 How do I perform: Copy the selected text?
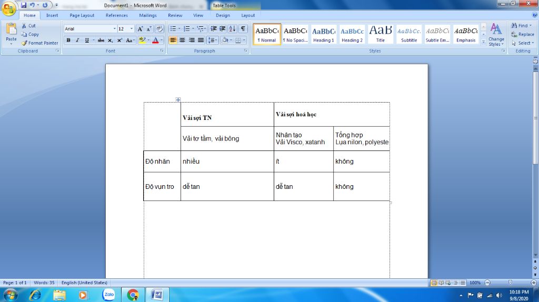tap(30, 34)
